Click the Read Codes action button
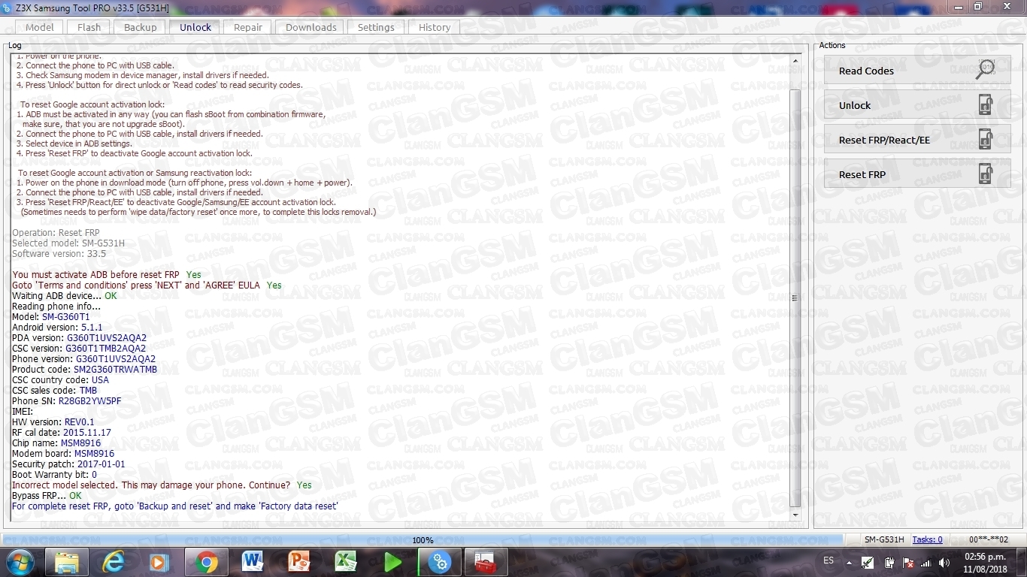This screenshot has width=1027, height=577. (917, 70)
